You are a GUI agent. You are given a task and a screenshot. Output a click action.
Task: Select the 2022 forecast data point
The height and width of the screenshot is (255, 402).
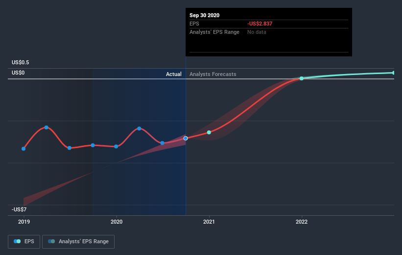click(x=302, y=78)
